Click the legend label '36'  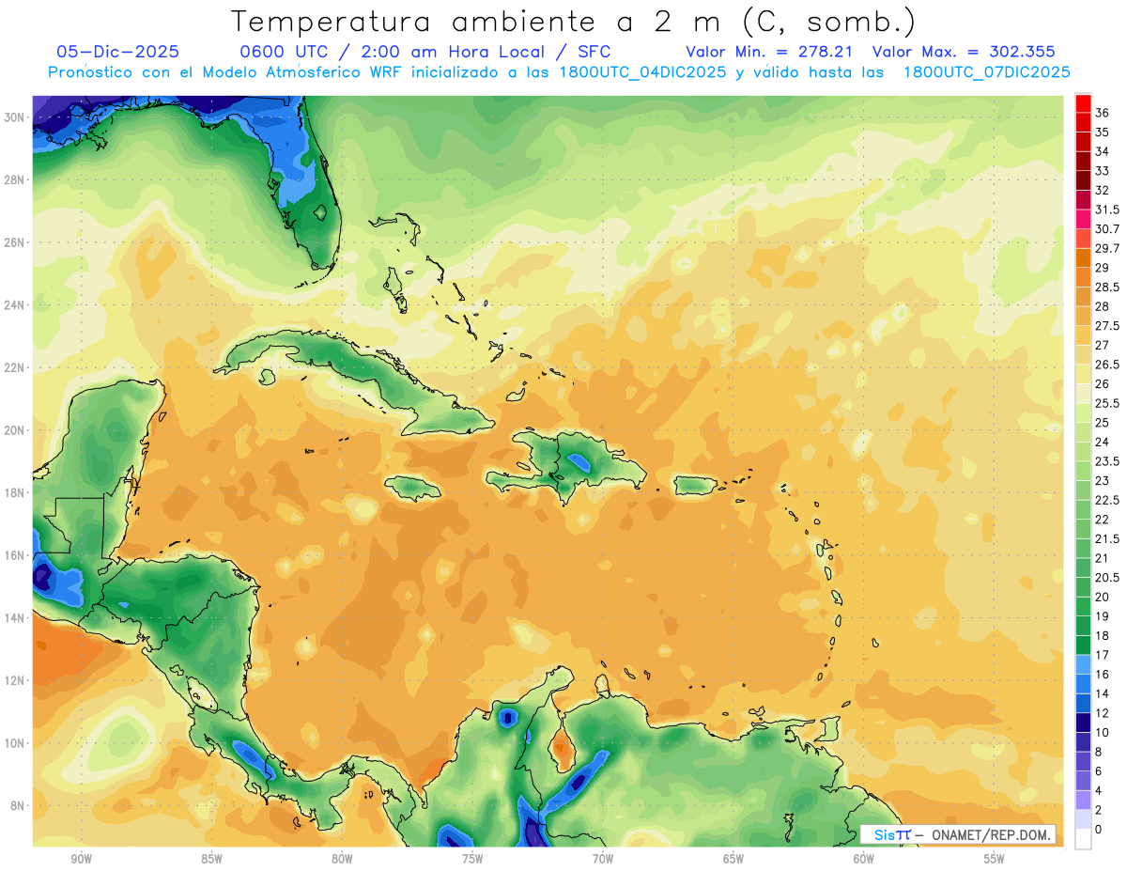tap(1102, 113)
